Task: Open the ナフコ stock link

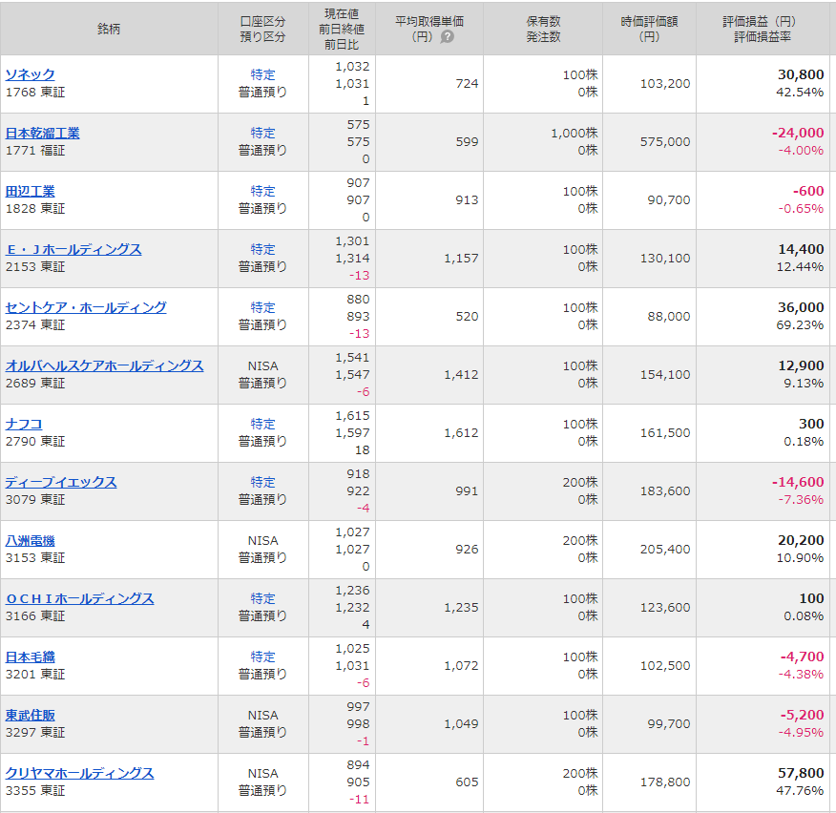Action: point(24,424)
